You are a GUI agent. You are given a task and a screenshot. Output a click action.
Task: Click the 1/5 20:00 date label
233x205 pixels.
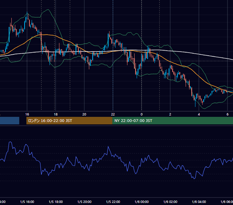pyautogui.click(x=84, y=202)
